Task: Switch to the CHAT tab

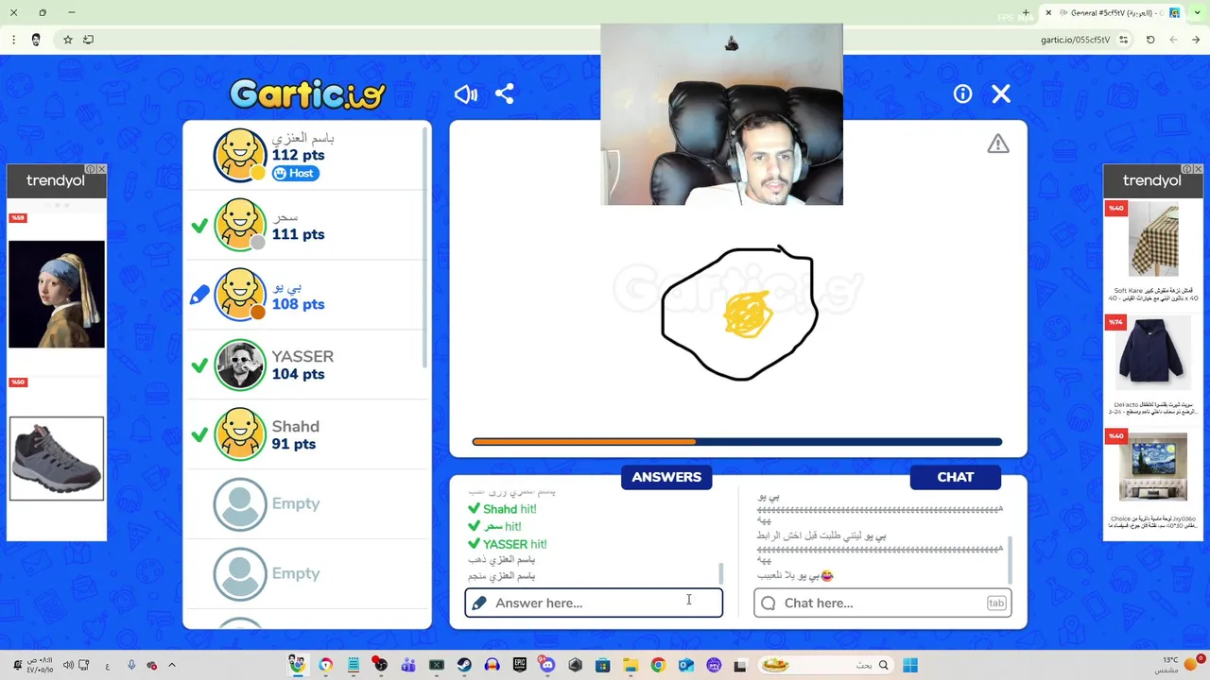Action: 955,477
